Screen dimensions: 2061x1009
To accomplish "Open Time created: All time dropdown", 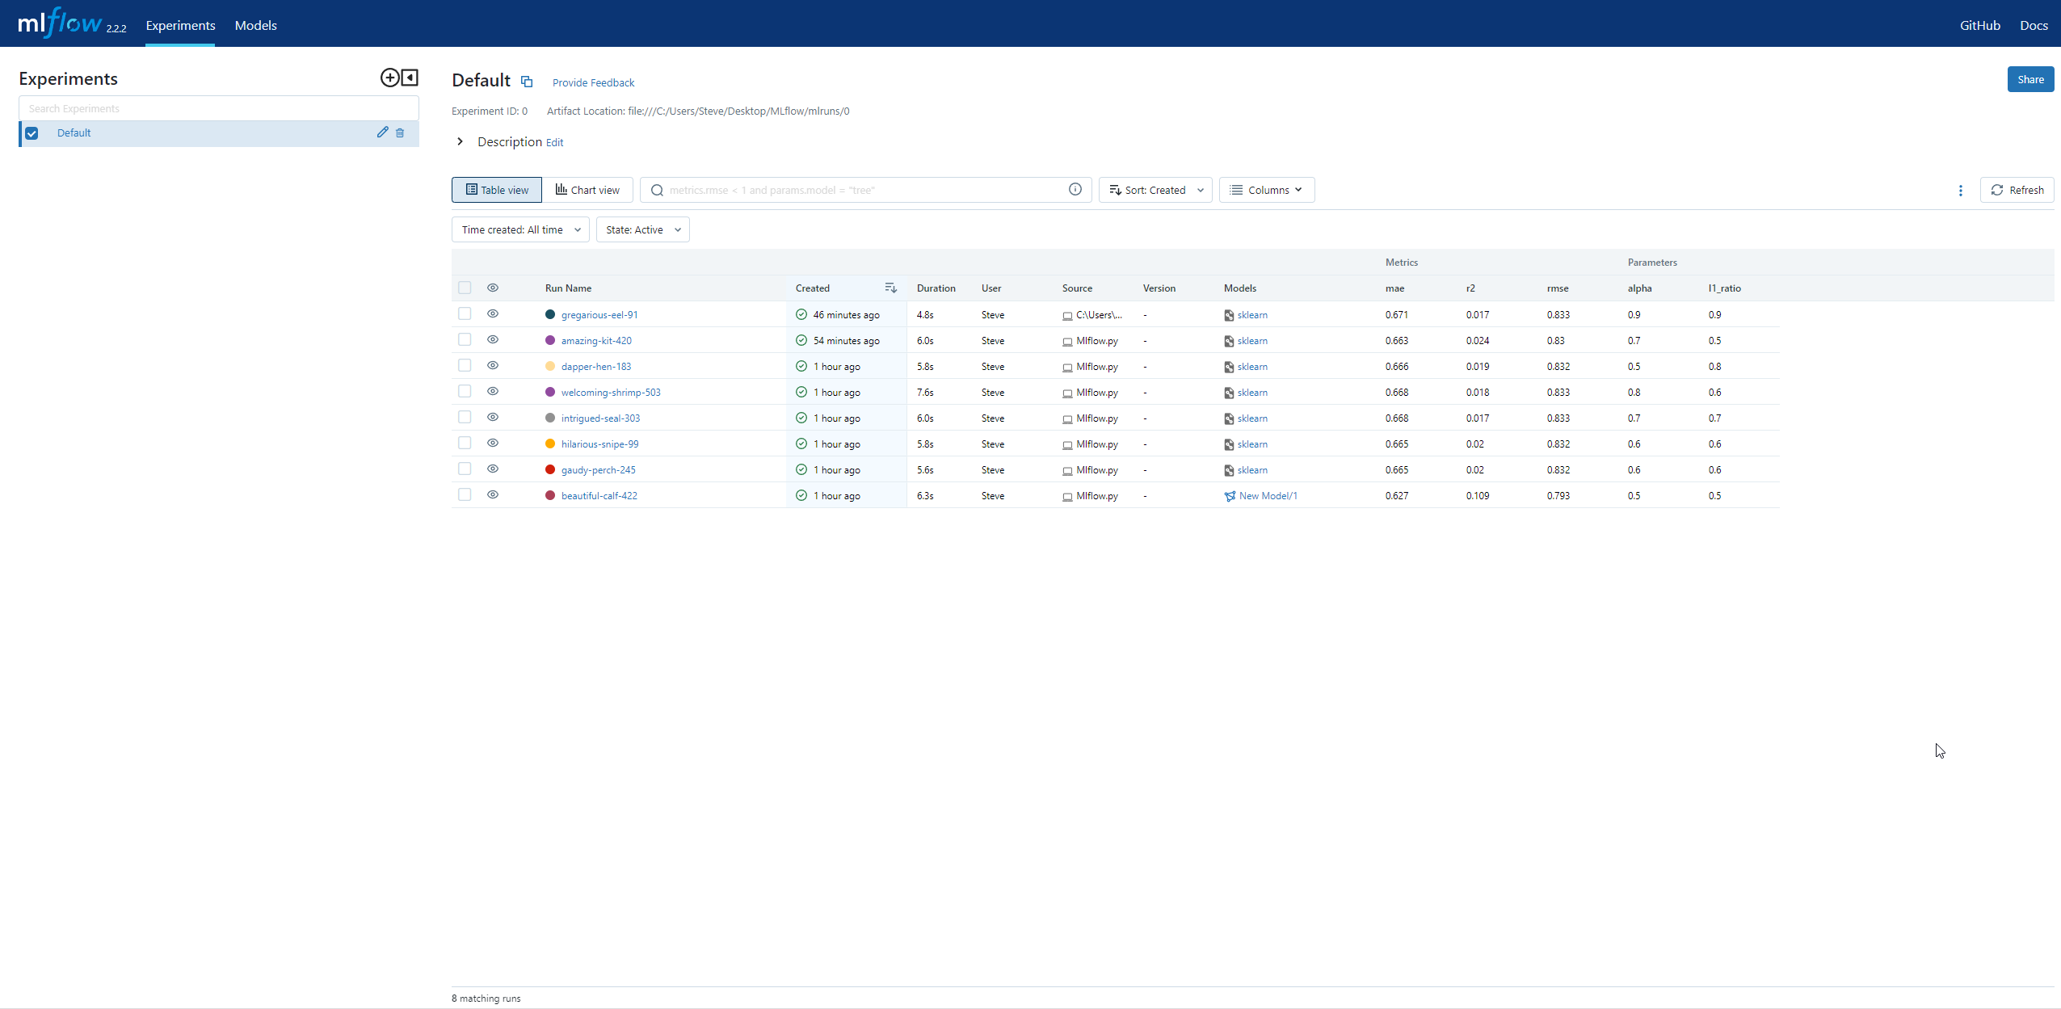I will (x=520, y=229).
